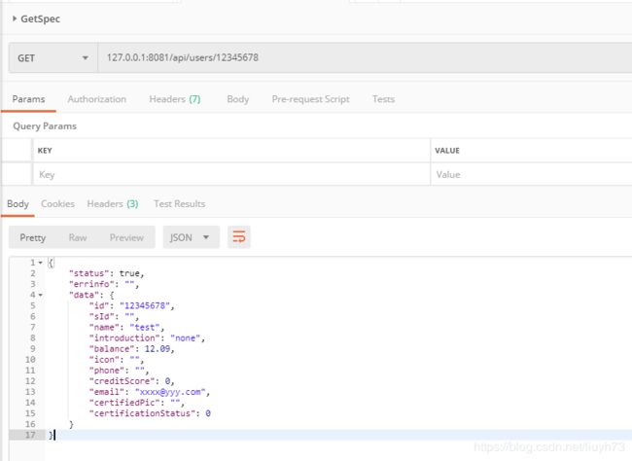Open the response Headers (3) tab
The width and height of the screenshot is (632, 461).
[x=113, y=204]
